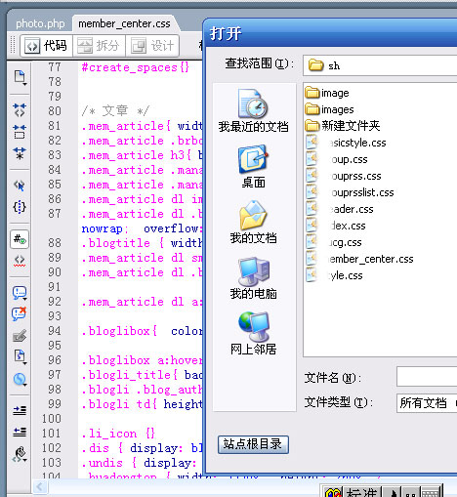
Task: Open 网上邻居 in the places bar
Action: click(x=253, y=333)
